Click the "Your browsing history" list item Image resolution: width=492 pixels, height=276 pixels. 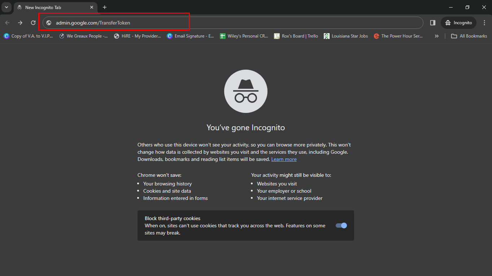[167, 184]
